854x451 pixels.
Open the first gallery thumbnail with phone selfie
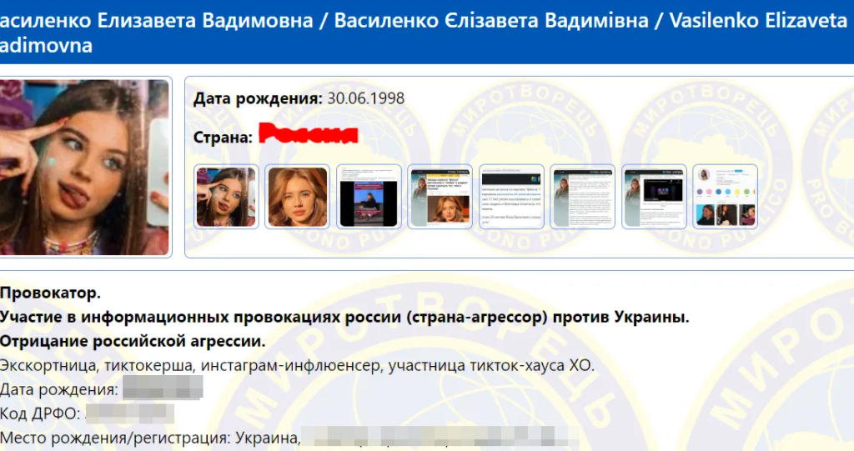pos(225,197)
